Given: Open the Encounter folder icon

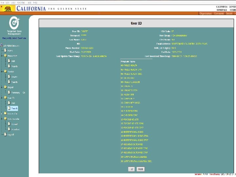Looking at the screenshot, I should click(6, 55).
